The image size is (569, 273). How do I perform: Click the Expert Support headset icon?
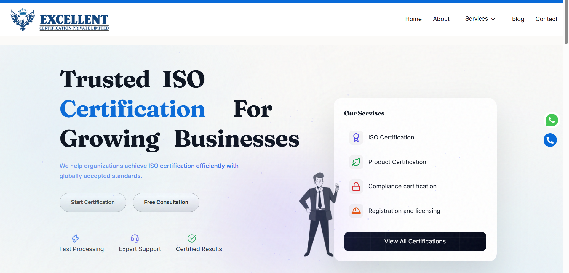135,238
